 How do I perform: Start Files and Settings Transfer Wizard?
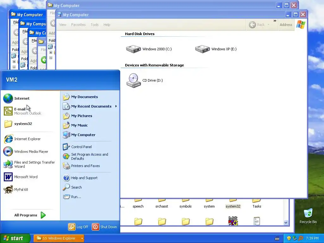click(29, 164)
